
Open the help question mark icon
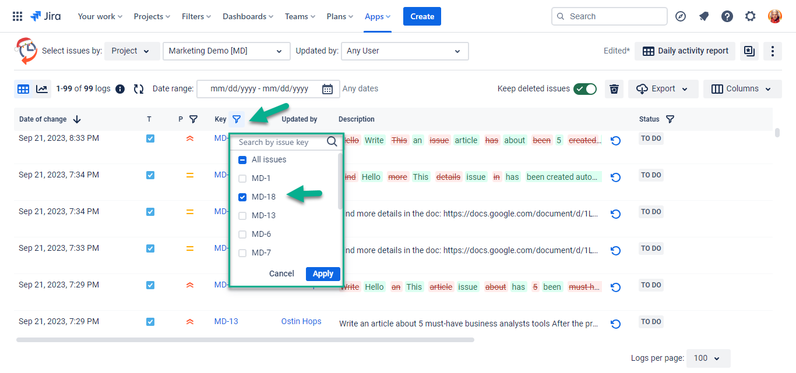(727, 16)
